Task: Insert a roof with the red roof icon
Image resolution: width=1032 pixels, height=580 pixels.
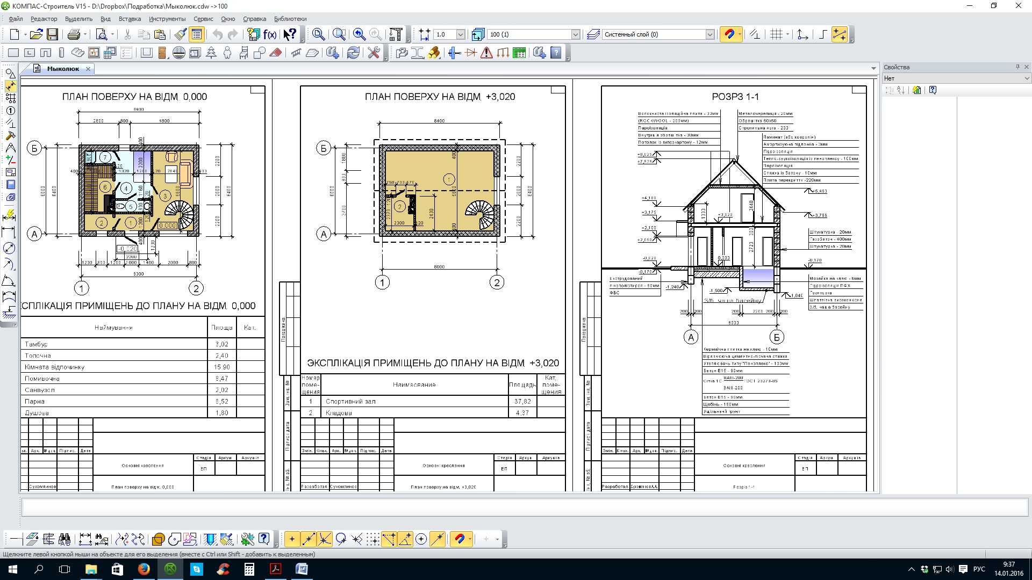Action: click(276, 53)
